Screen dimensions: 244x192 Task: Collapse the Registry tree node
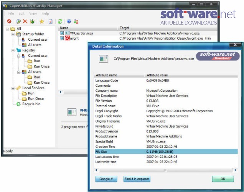point(13,50)
